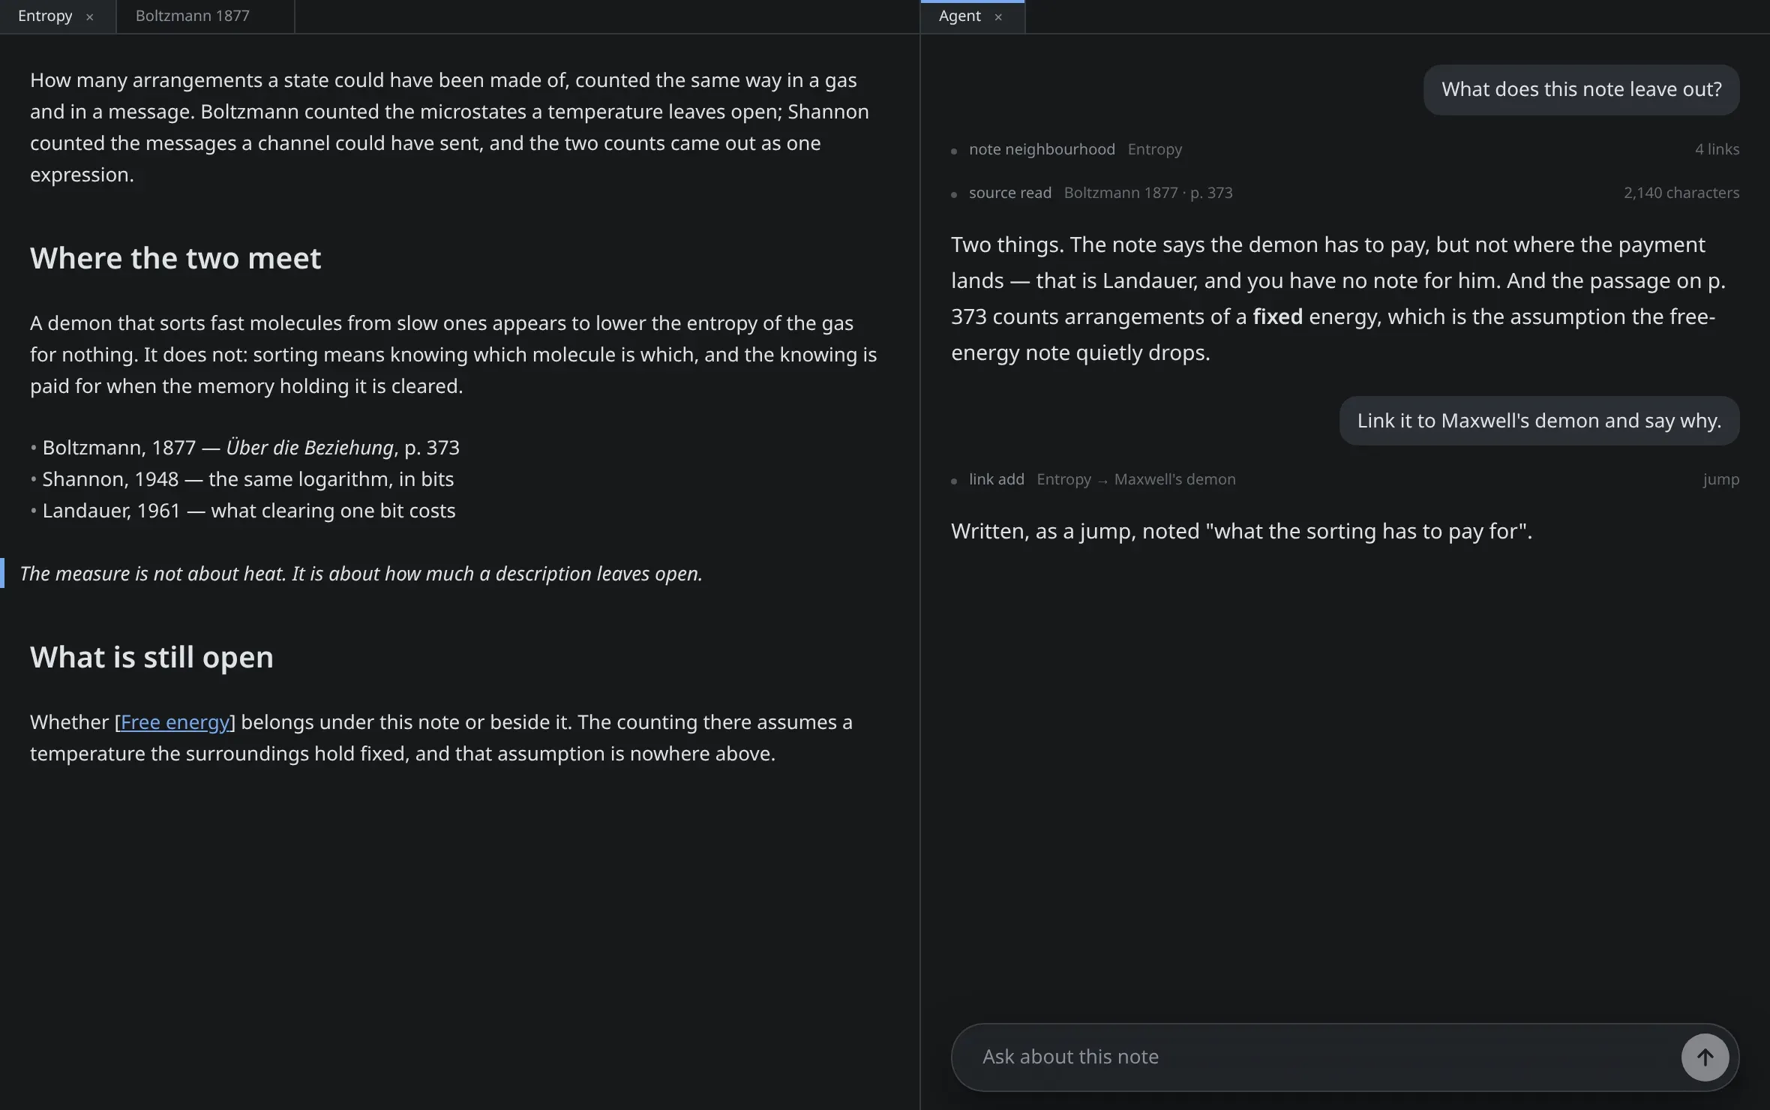
Task: Click the Where the two meet heading
Action: click(175, 258)
